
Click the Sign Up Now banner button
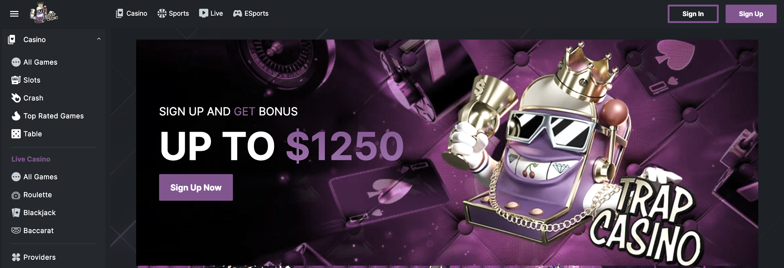coord(196,187)
